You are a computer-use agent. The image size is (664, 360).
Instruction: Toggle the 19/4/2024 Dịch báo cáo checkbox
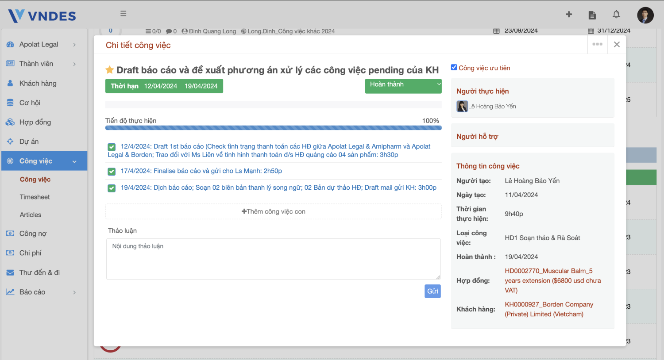pos(112,188)
